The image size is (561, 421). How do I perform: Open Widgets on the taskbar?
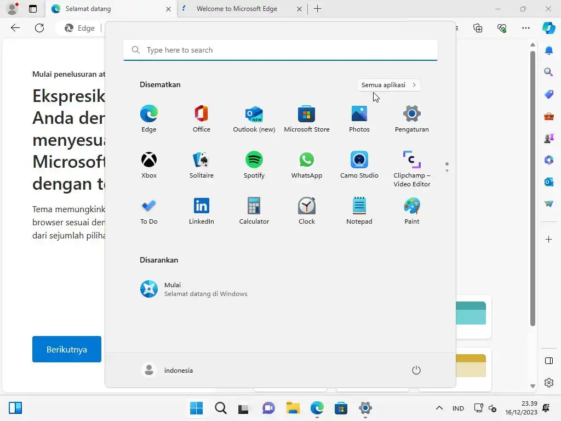click(x=15, y=408)
